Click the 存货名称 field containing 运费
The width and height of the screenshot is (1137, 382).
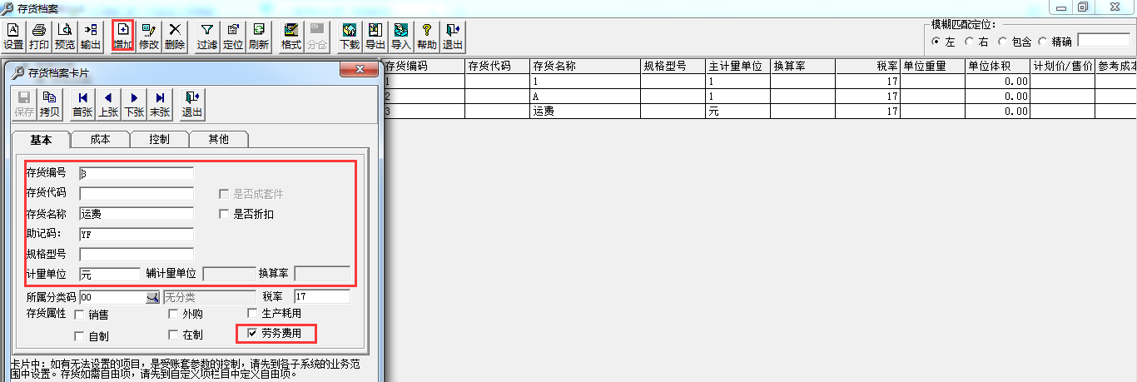coord(137,214)
